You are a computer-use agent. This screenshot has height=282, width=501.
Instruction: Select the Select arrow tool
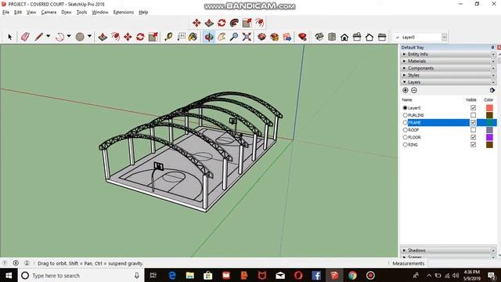pos(9,37)
